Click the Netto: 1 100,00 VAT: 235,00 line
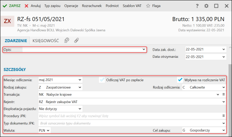 pyautogui.click(x=203, y=25)
